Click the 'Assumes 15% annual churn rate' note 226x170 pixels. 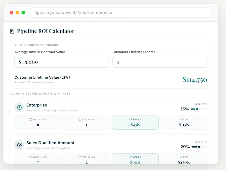[x=34, y=82]
